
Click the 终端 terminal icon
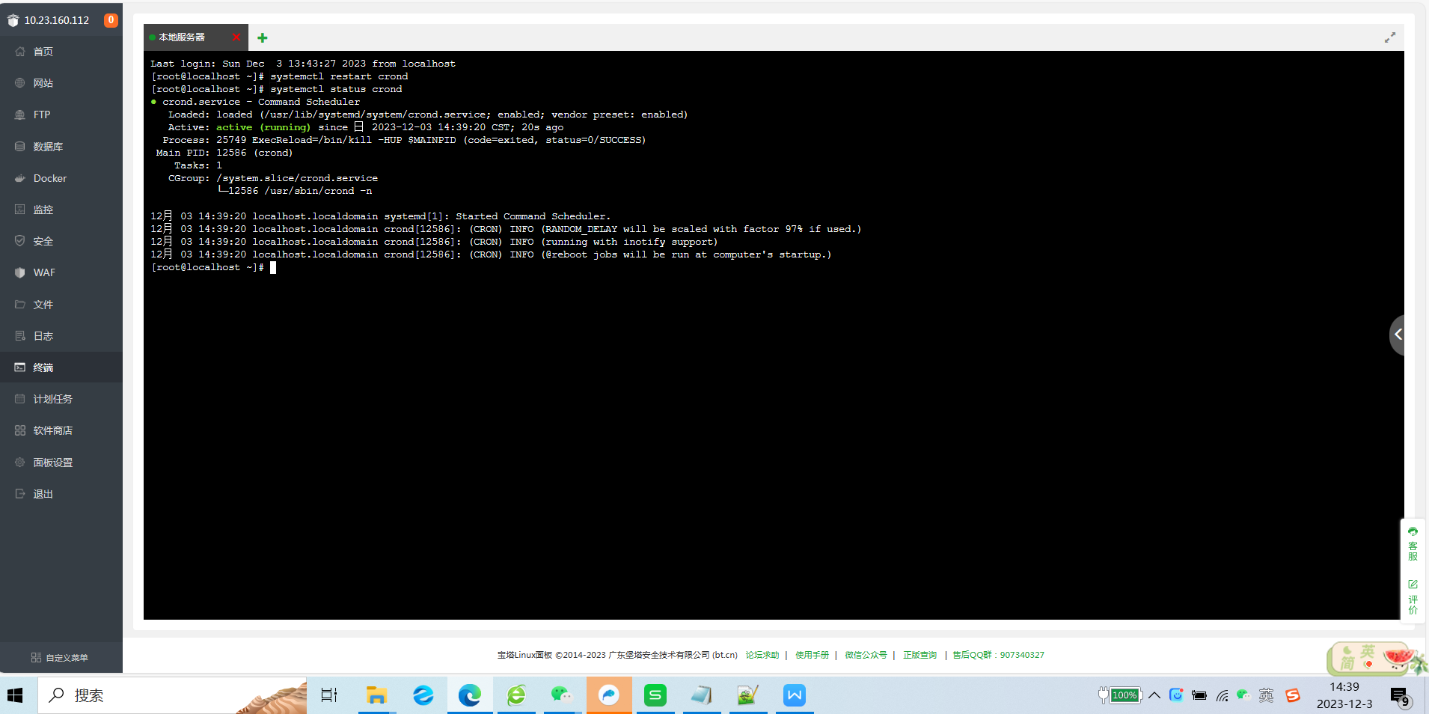click(x=20, y=367)
